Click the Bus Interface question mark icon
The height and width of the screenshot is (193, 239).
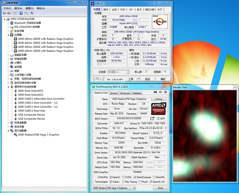pos(165,128)
